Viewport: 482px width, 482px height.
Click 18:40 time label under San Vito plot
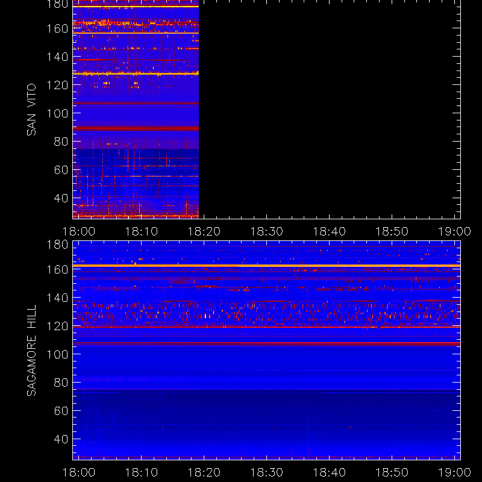[x=329, y=231]
